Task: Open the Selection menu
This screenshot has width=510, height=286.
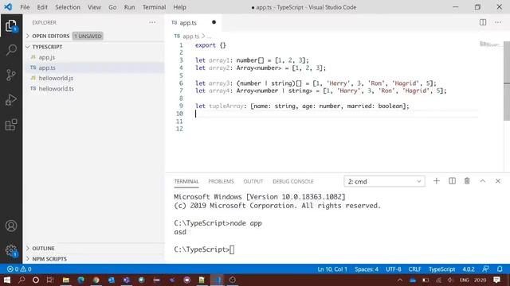Action: coord(67,7)
